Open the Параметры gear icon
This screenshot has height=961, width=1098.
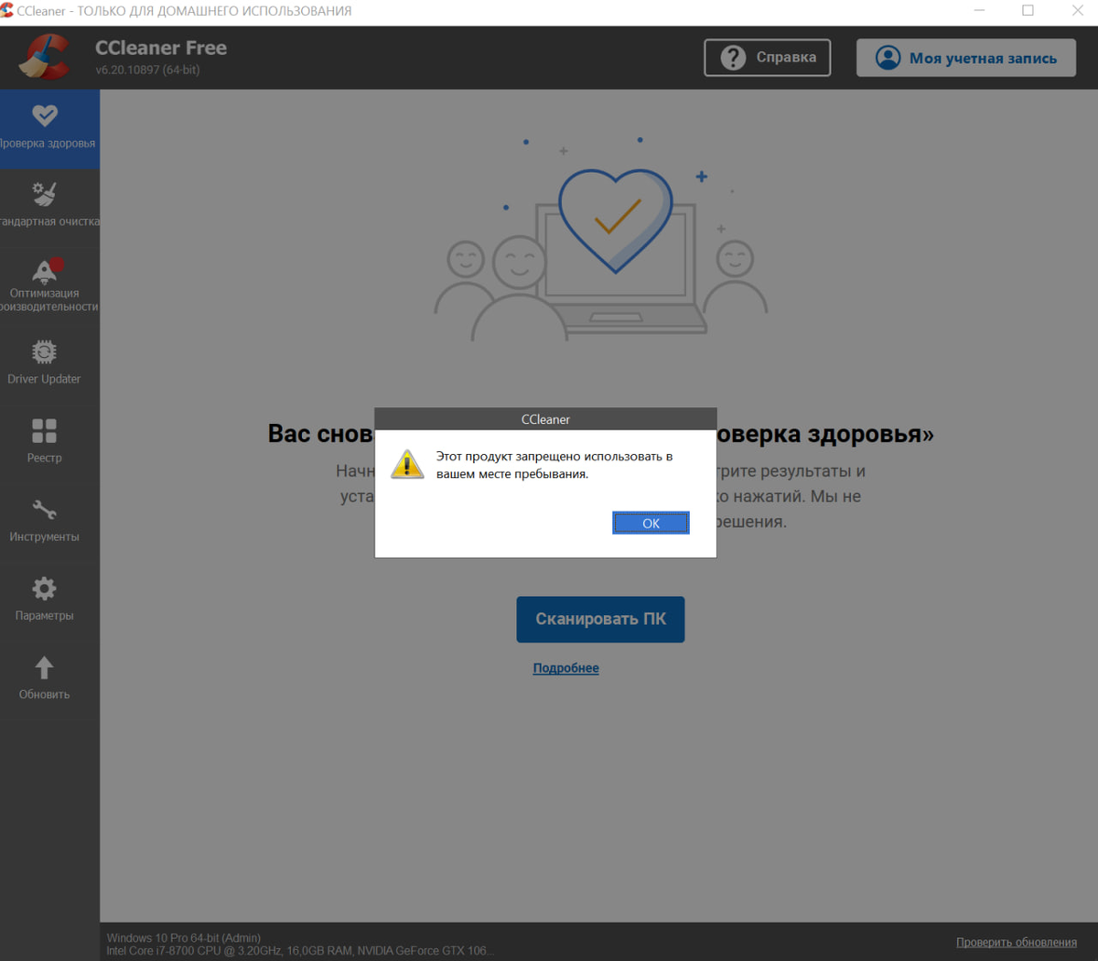(x=44, y=588)
